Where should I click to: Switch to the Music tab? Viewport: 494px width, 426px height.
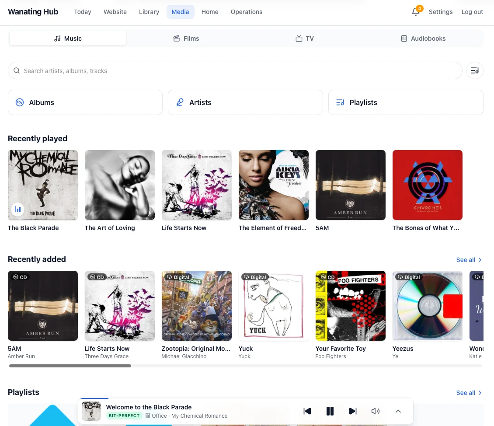point(68,38)
